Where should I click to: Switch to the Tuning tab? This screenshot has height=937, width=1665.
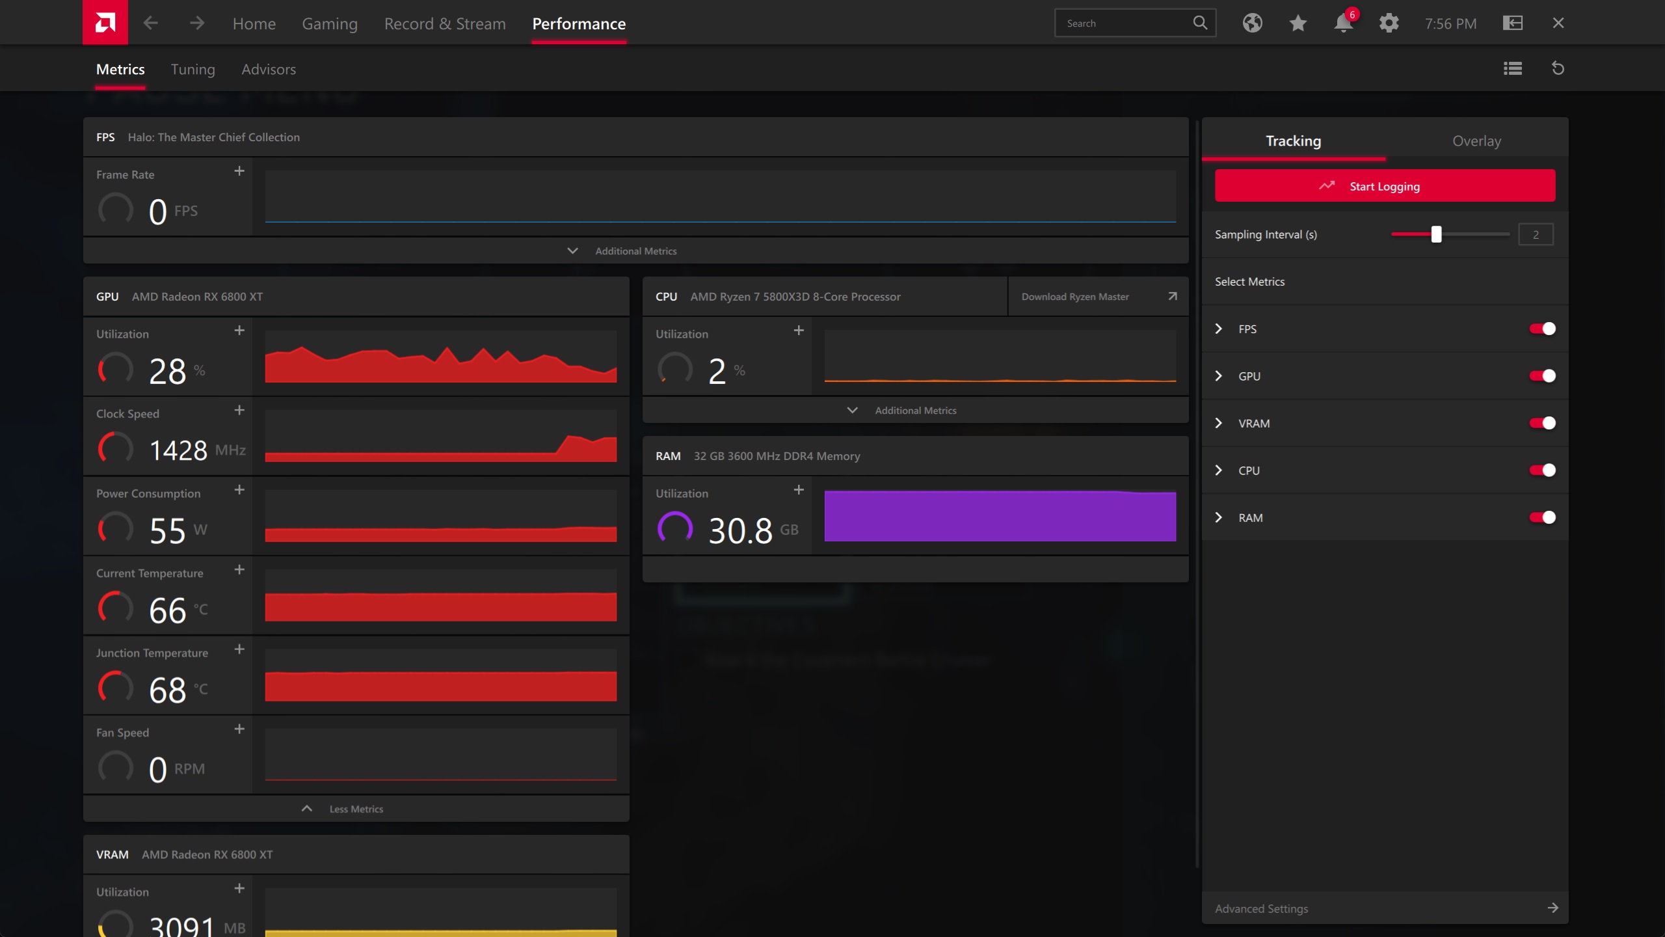(193, 70)
